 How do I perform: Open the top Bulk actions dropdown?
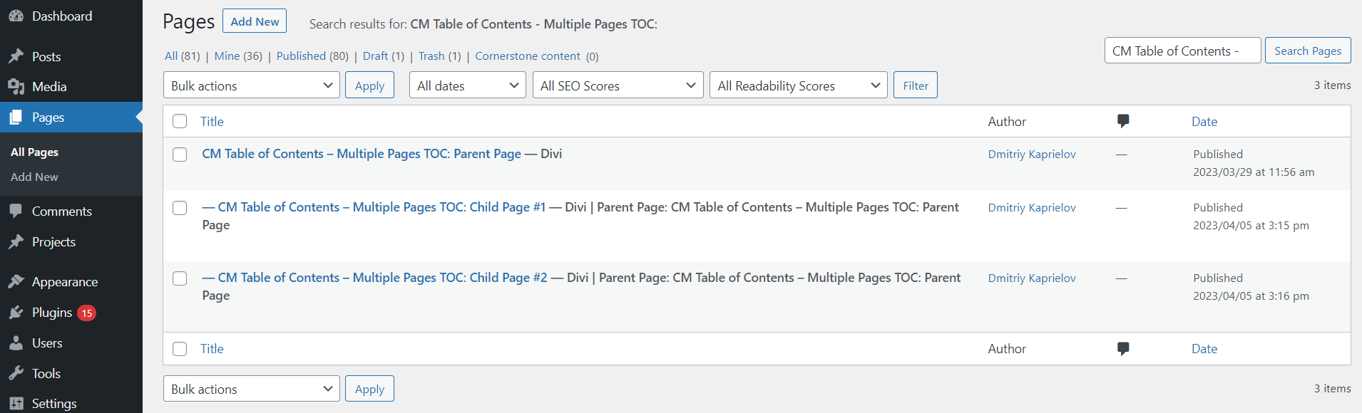coord(252,85)
